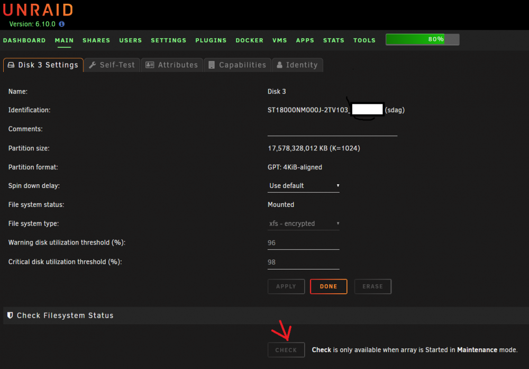Click the Apply button
Viewport: 529px width, 369px height.
pos(286,286)
